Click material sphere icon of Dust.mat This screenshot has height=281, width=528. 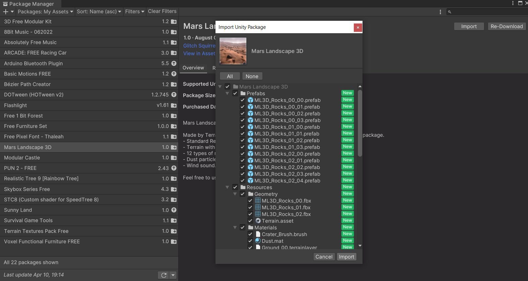(x=258, y=241)
